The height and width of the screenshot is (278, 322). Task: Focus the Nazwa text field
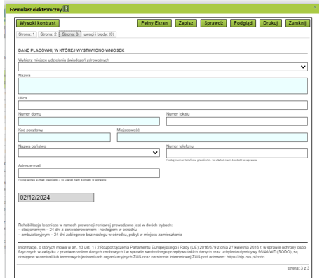click(163, 86)
